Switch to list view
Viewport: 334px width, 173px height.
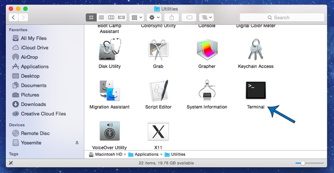click(x=101, y=18)
